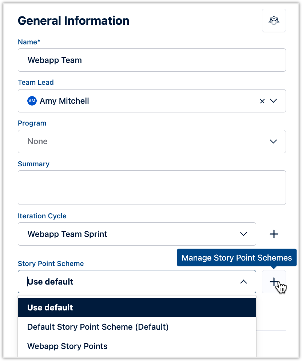
Task: Open the Program dropdown showing None
Action: (146, 142)
